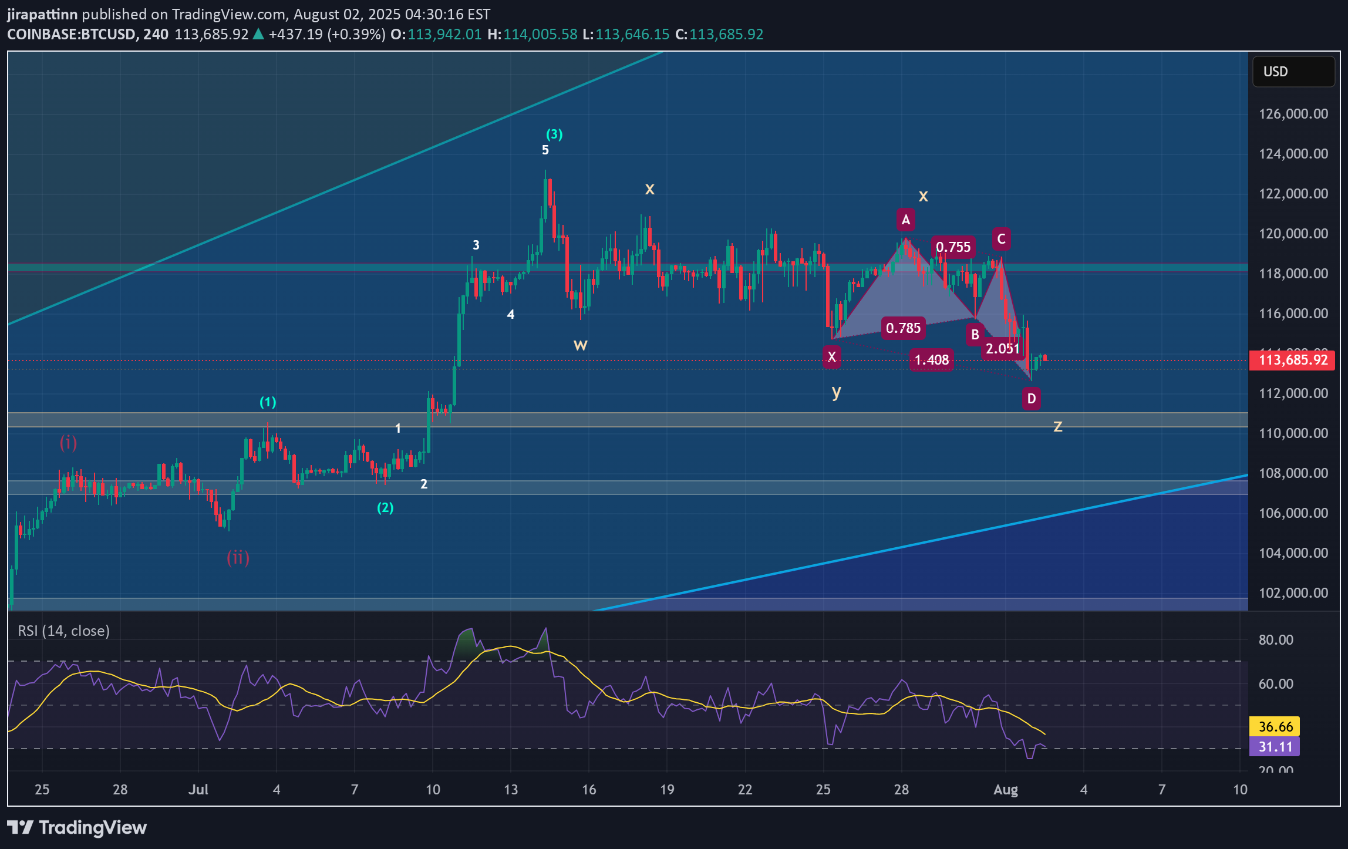Viewport: 1348px width, 849px height.
Task: Click the 0.755 ratio label
Action: (953, 247)
